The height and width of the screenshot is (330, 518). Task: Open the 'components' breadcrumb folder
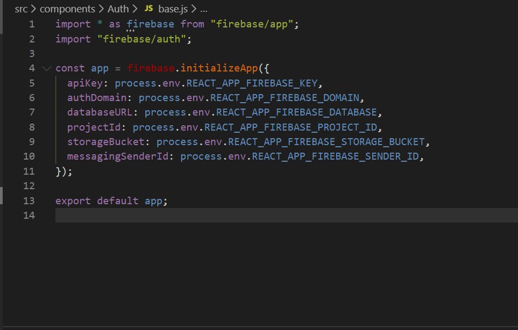click(x=67, y=9)
